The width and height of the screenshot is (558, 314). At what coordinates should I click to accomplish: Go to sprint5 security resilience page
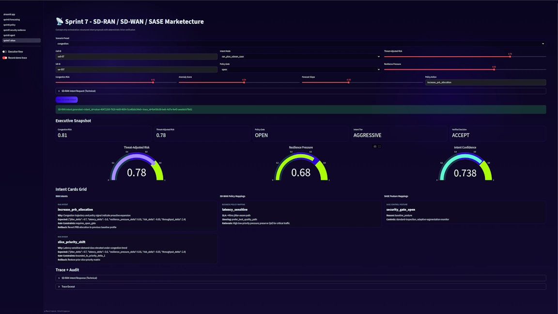pos(15,30)
